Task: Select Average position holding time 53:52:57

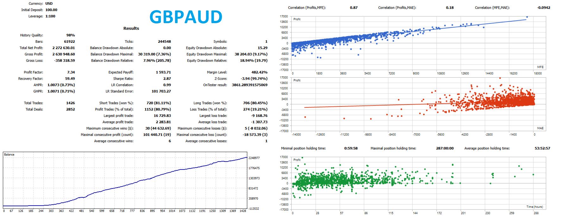Action: [x=542, y=148]
